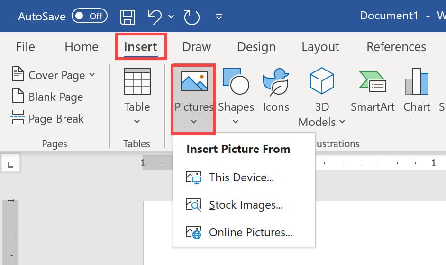446x265 pixels.
Task: Open the Table dropdown
Action: (x=137, y=121)
